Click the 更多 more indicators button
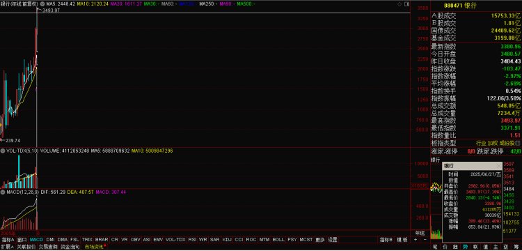522x251 pixels. pos(320,240)
